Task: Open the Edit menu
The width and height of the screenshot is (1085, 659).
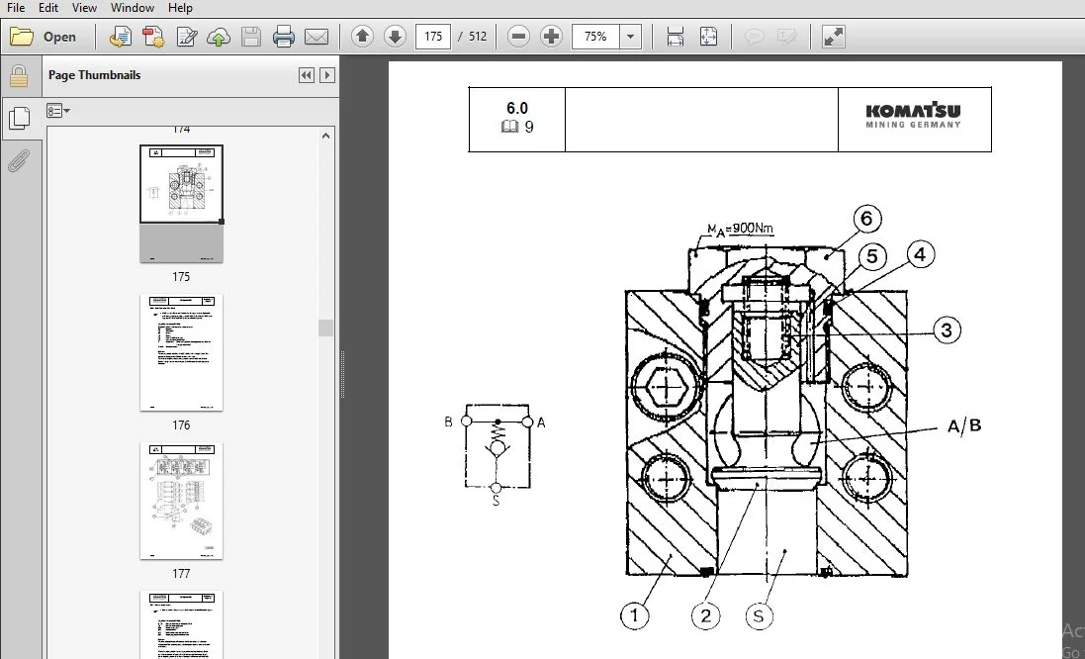Action: pos(47,8)
